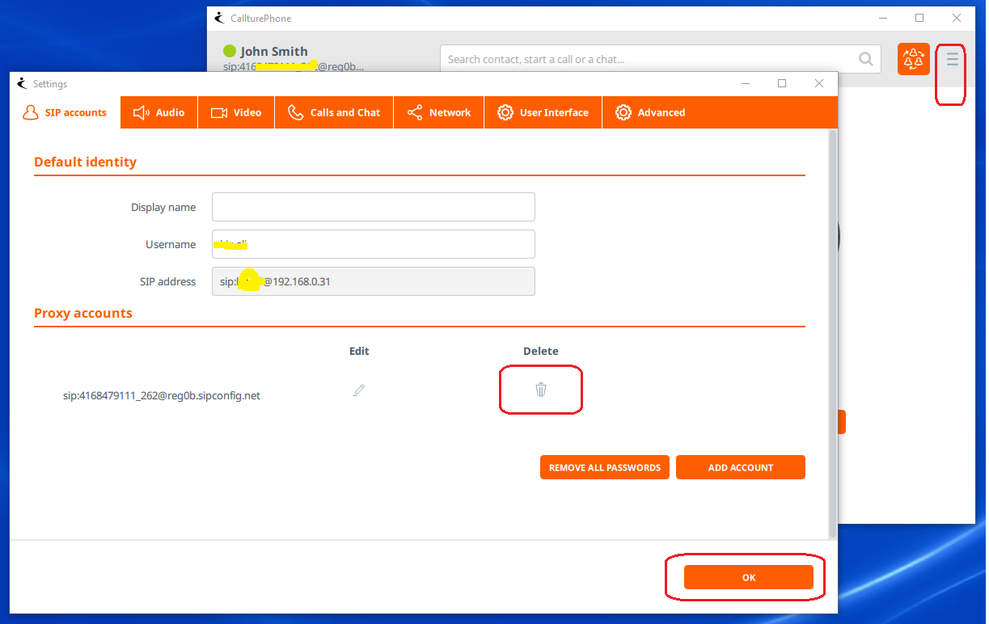Image resolution: width=989 pixels, height=624 pixels.
Task: Open the Calls and Chat tab
Action: tap(334, 112)
